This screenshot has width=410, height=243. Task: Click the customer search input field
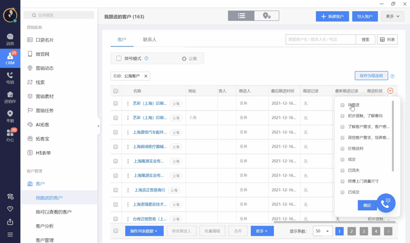point(320,39)
